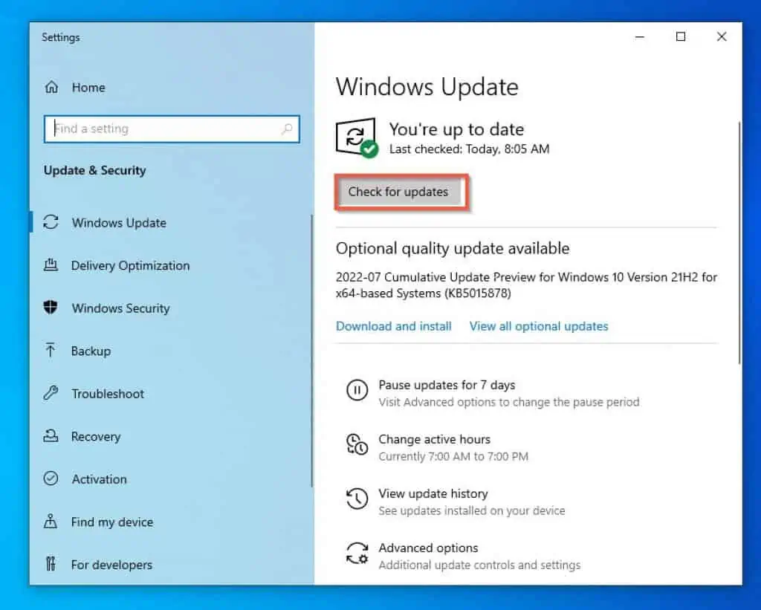Click the pause circle icon

[357, 390]
